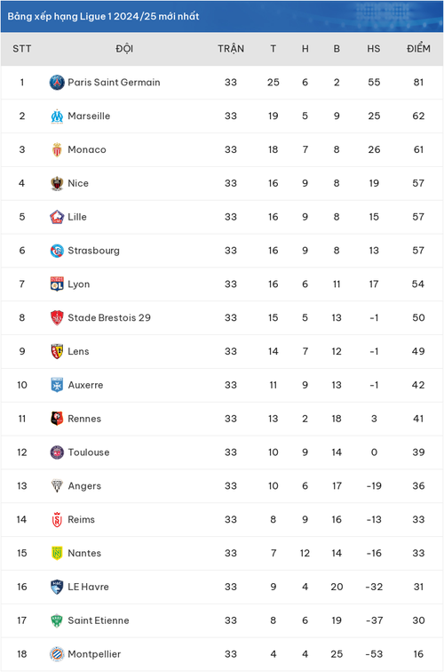Click the Strasbourg club badge

coord(57,251)
